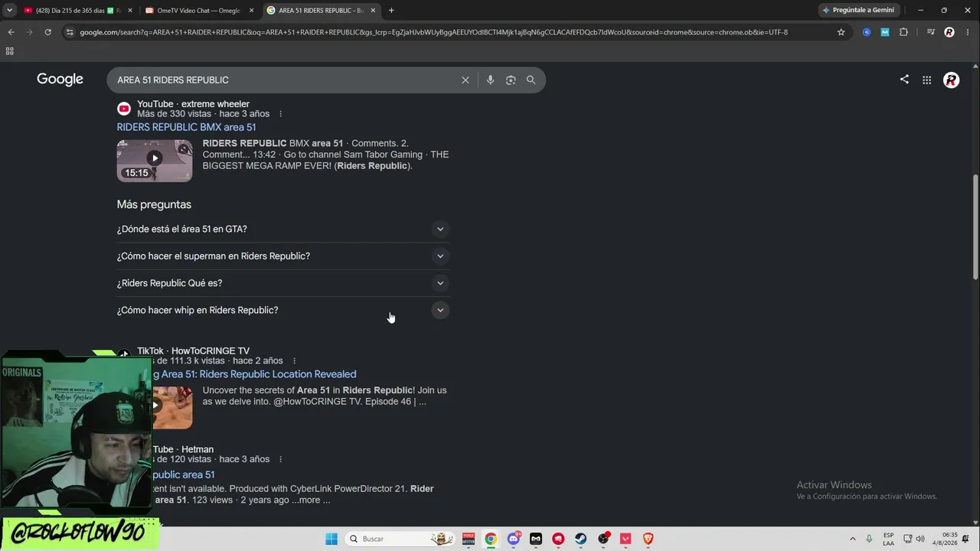This screenshot has height=551, width=980.
Task: Click the 'YouTube · extreme wheeler' source text
Action: 193,104
